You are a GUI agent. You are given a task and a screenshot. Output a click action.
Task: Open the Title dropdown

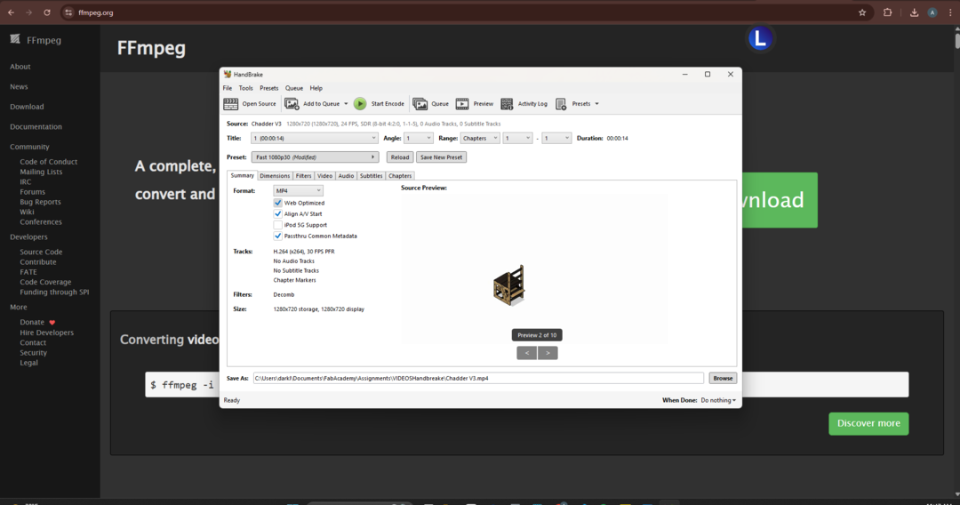coord(315,139)
